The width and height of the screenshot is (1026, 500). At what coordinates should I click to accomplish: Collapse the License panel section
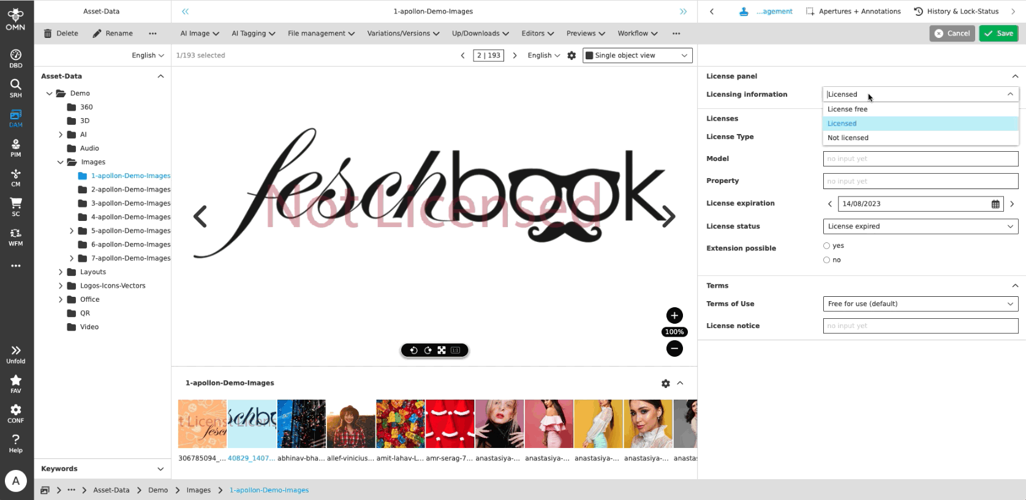click(1015, 76)
